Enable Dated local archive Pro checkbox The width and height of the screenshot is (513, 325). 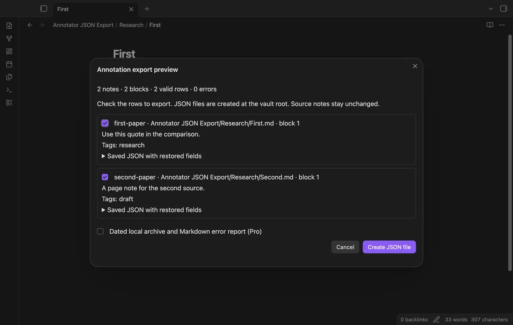(x=100, y=231)
